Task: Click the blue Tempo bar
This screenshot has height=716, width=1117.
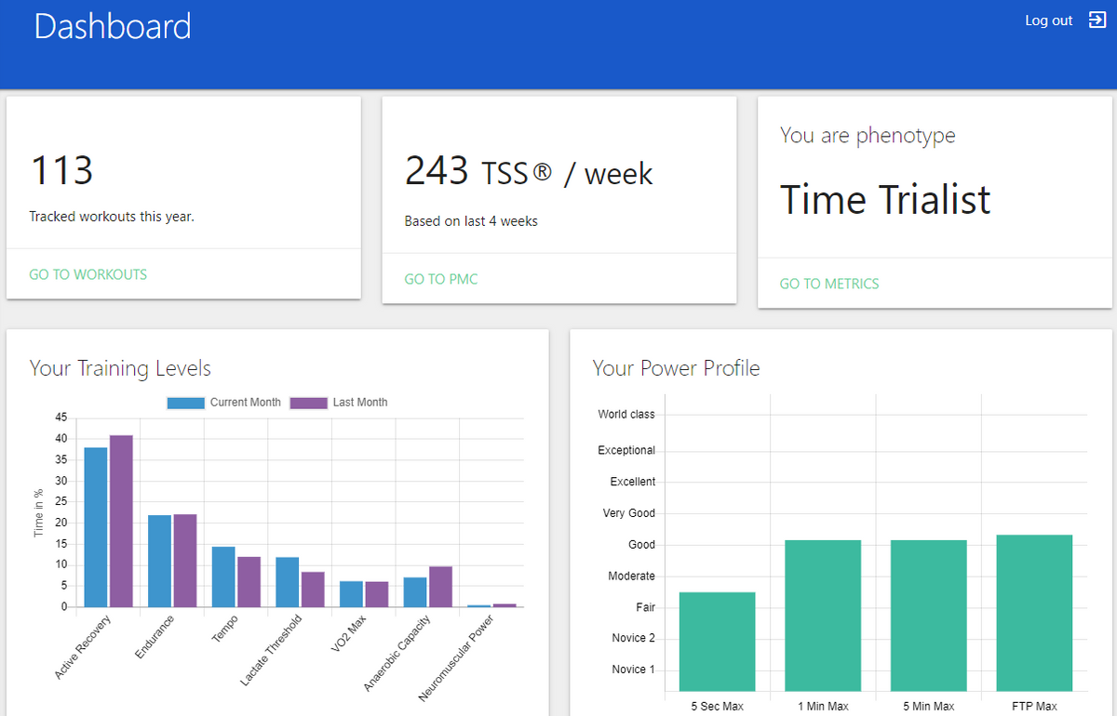Action: (223, 577)
